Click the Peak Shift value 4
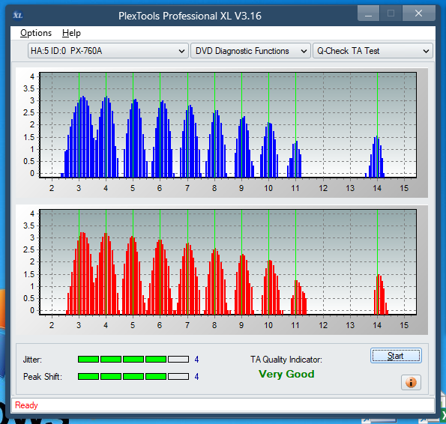This screenshot has width=446, height=424. [x=196, y=377]
